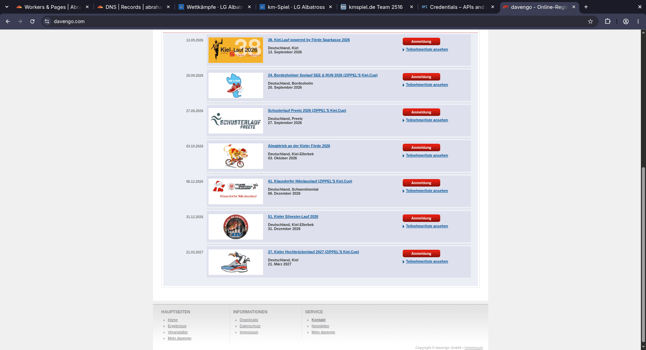
Task: Expand the tab search dropdown arrow
Action: 7,7
